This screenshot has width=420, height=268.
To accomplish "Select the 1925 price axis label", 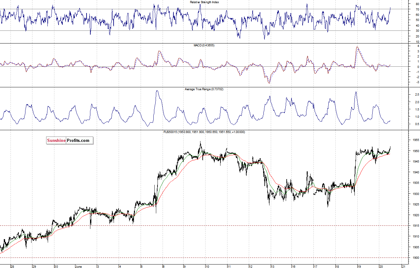I will [416, 204].
